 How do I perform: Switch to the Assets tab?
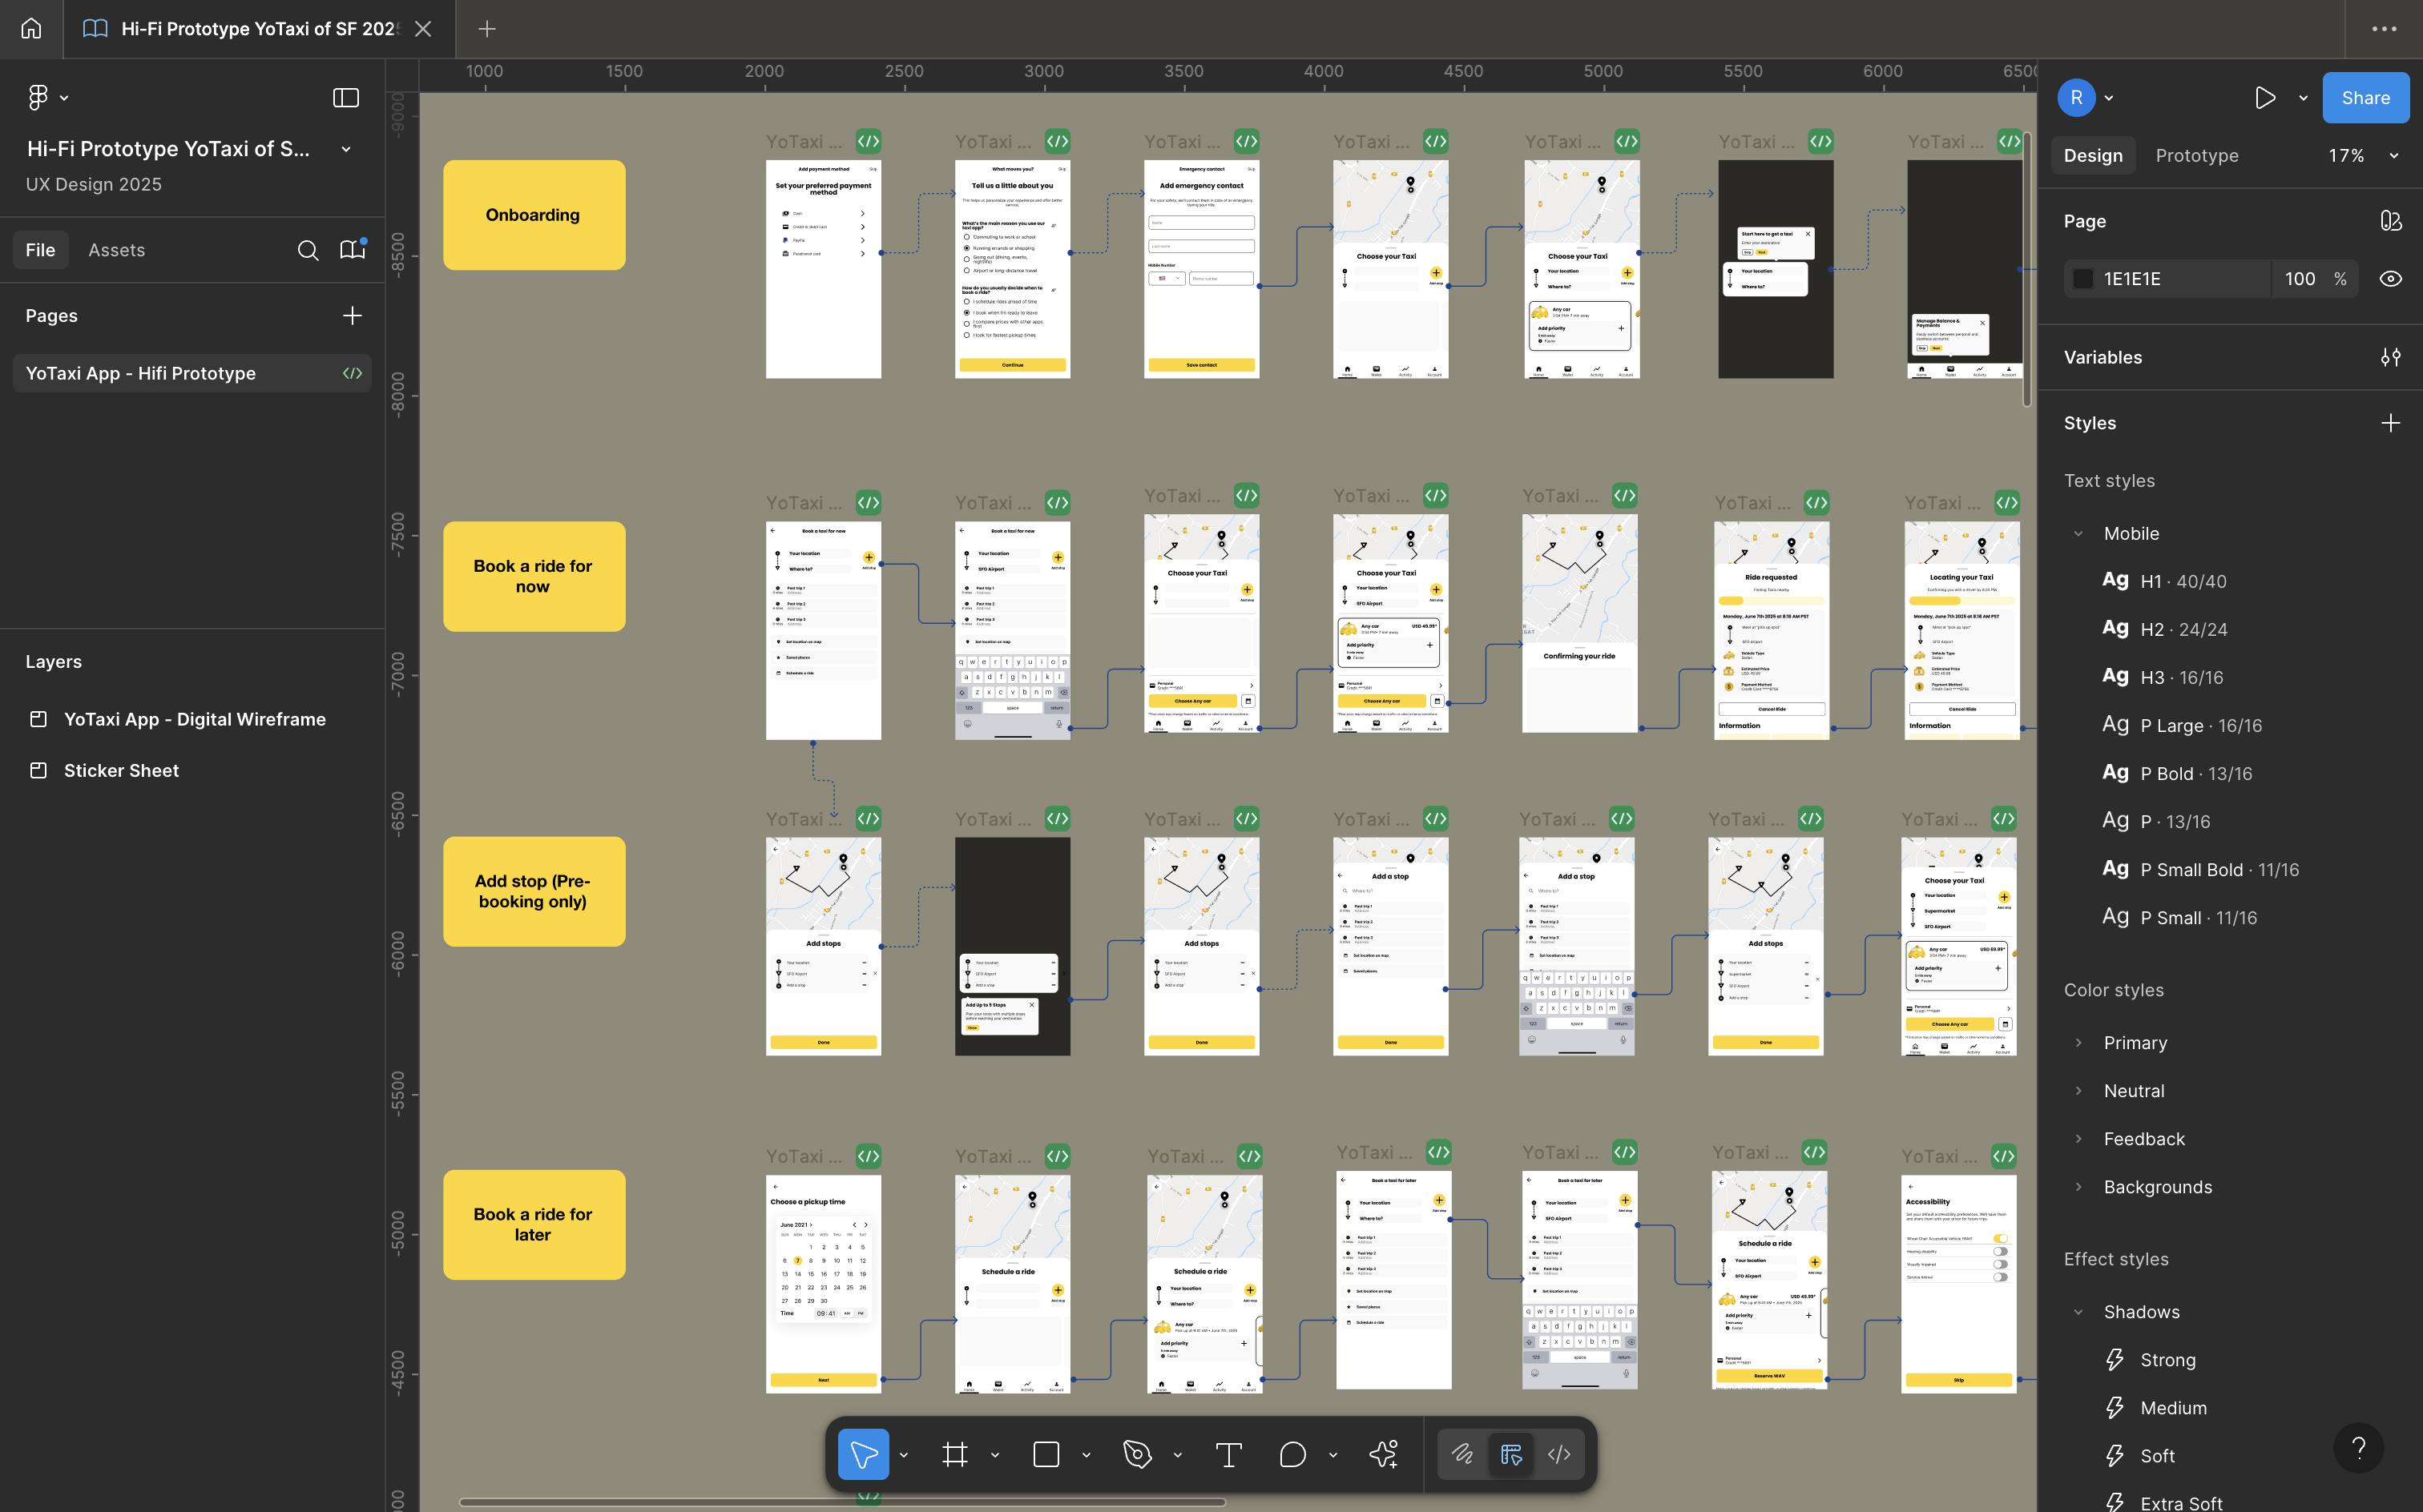pos(116,250)
